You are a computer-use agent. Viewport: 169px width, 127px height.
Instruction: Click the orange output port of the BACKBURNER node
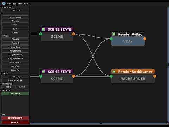[155, 76]
